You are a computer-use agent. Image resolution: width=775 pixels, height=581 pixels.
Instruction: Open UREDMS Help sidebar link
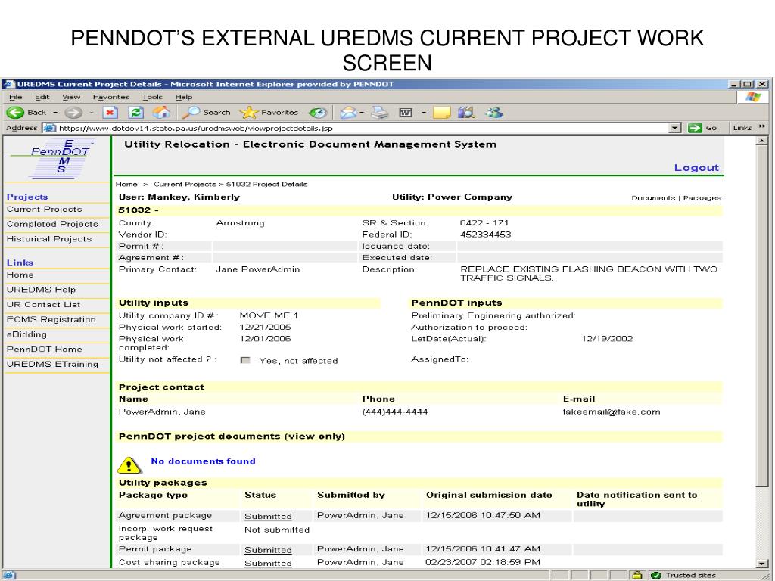tap(41, 290)
